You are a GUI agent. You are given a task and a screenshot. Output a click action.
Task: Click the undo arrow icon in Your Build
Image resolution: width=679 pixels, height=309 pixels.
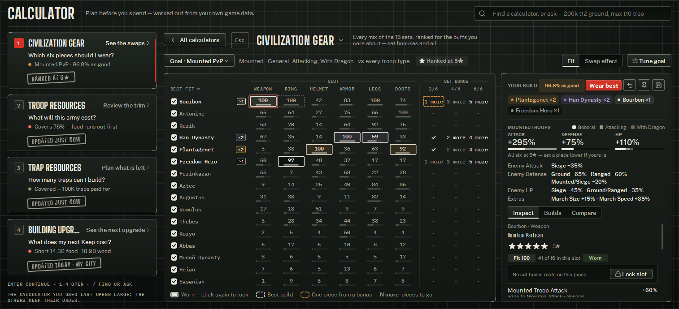point(631,86)
